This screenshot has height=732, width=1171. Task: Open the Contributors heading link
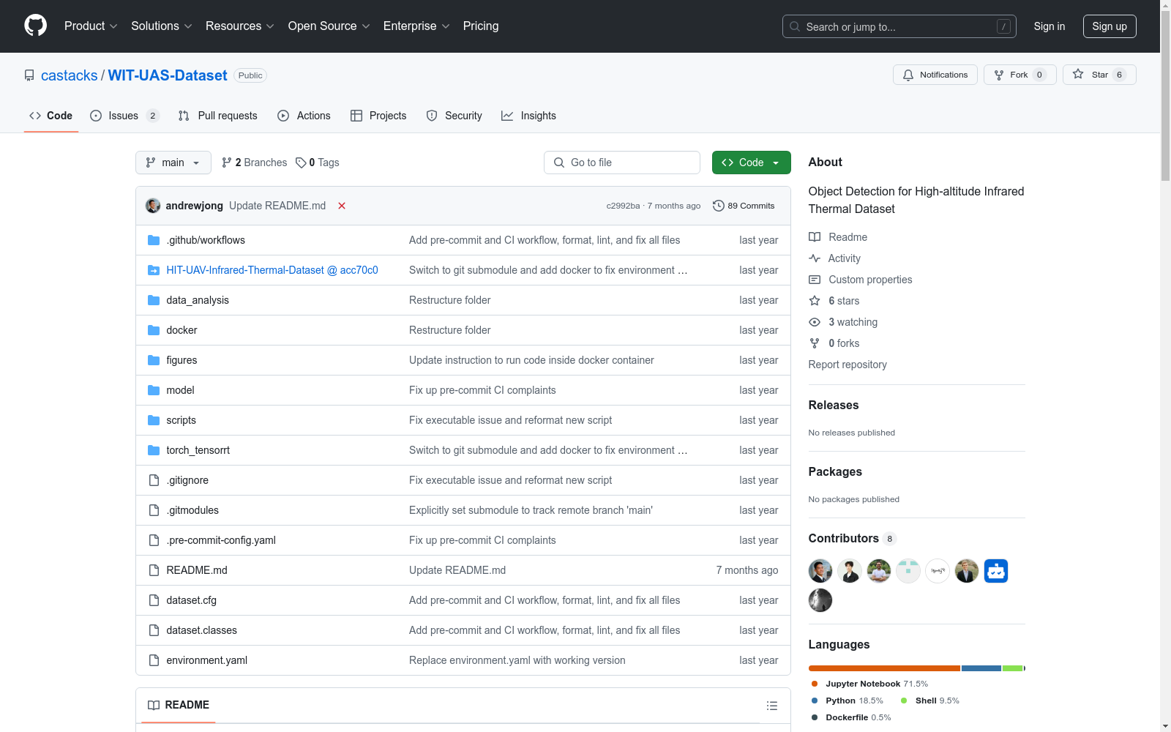point(853,538)
